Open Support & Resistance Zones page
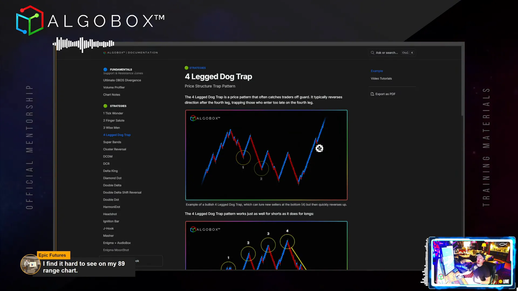This screenshot has height=291, width=518. 123,73
